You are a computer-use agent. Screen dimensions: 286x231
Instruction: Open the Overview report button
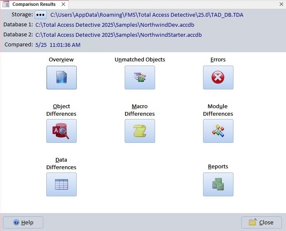tap(61, 77)
